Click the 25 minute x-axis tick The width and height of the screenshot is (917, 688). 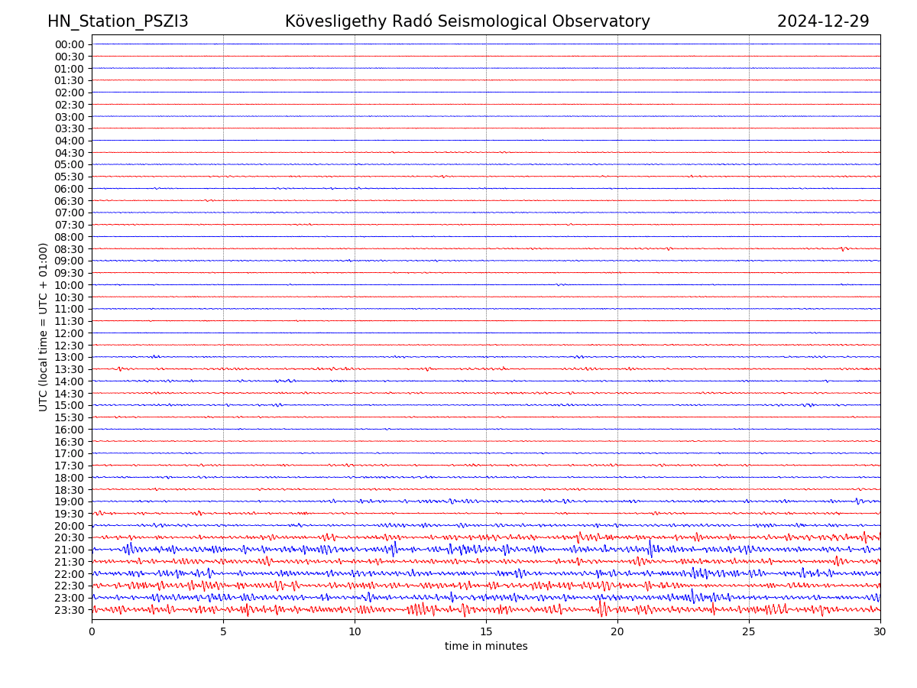click(749, 632)
